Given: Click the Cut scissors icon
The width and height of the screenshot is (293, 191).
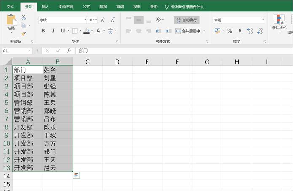Looking at the screenshot, I should pos(24,17).
